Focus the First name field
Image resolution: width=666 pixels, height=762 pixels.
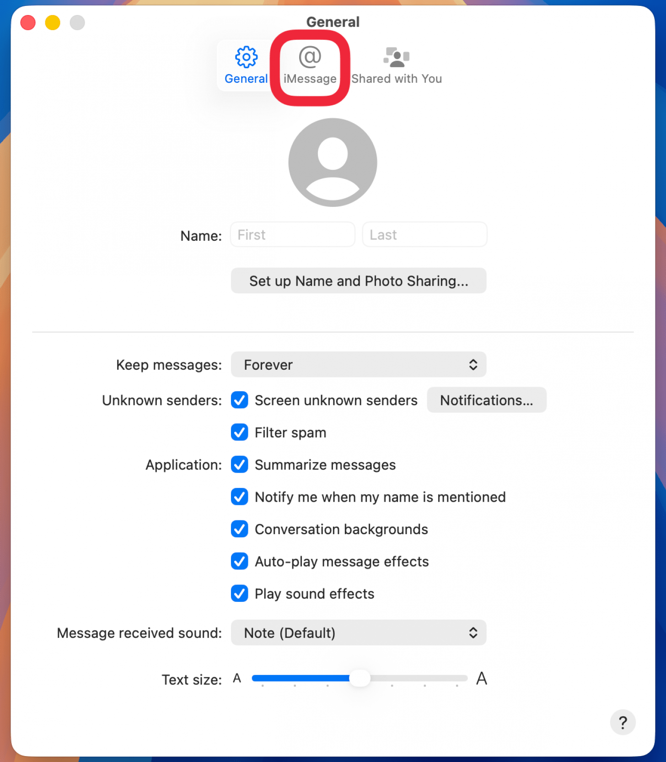293,235
